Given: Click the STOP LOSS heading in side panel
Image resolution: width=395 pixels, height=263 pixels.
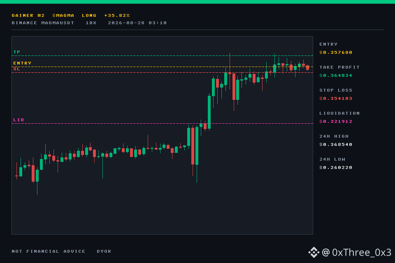Looking at the screenshot, I should point(336,90).
